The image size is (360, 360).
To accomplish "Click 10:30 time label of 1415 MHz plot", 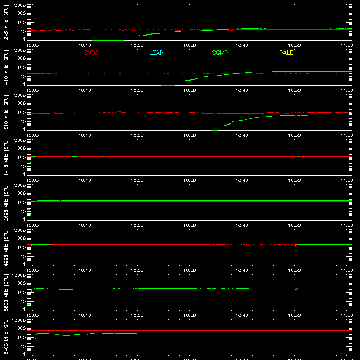I will click(x=189, y=180).
